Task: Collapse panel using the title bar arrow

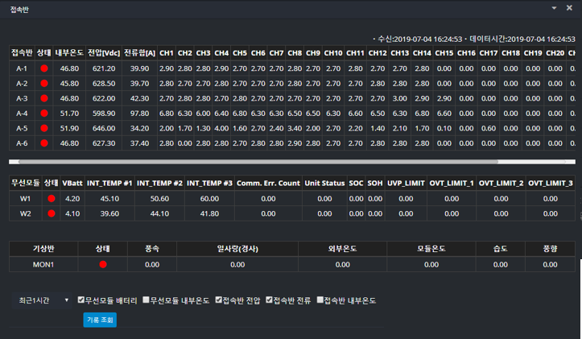Action: point(554,7)
